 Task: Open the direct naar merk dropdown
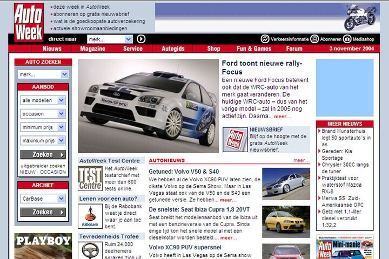coord(110,39)
